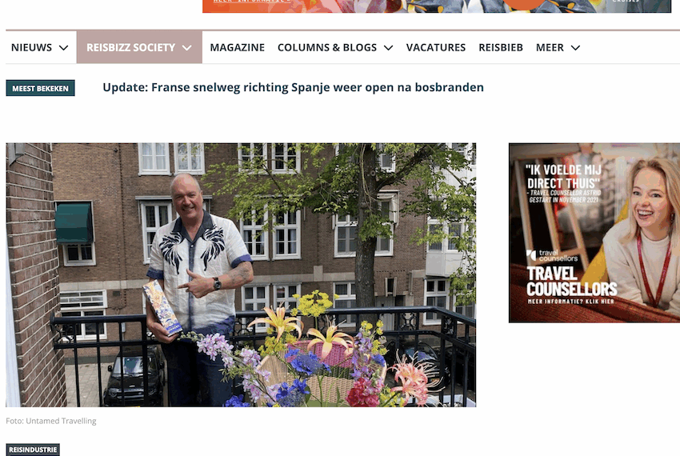The height and width of the screenshot is (456, 680).
Task: Open the man on balcony article photo
Action: click(241, 274)
